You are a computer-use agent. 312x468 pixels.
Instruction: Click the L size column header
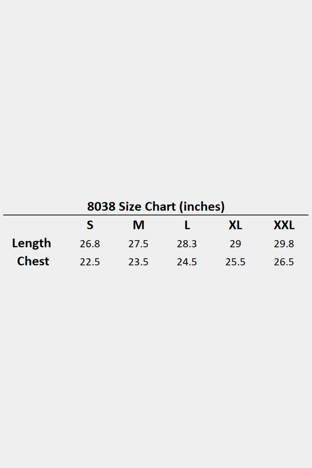coord(187,225)
